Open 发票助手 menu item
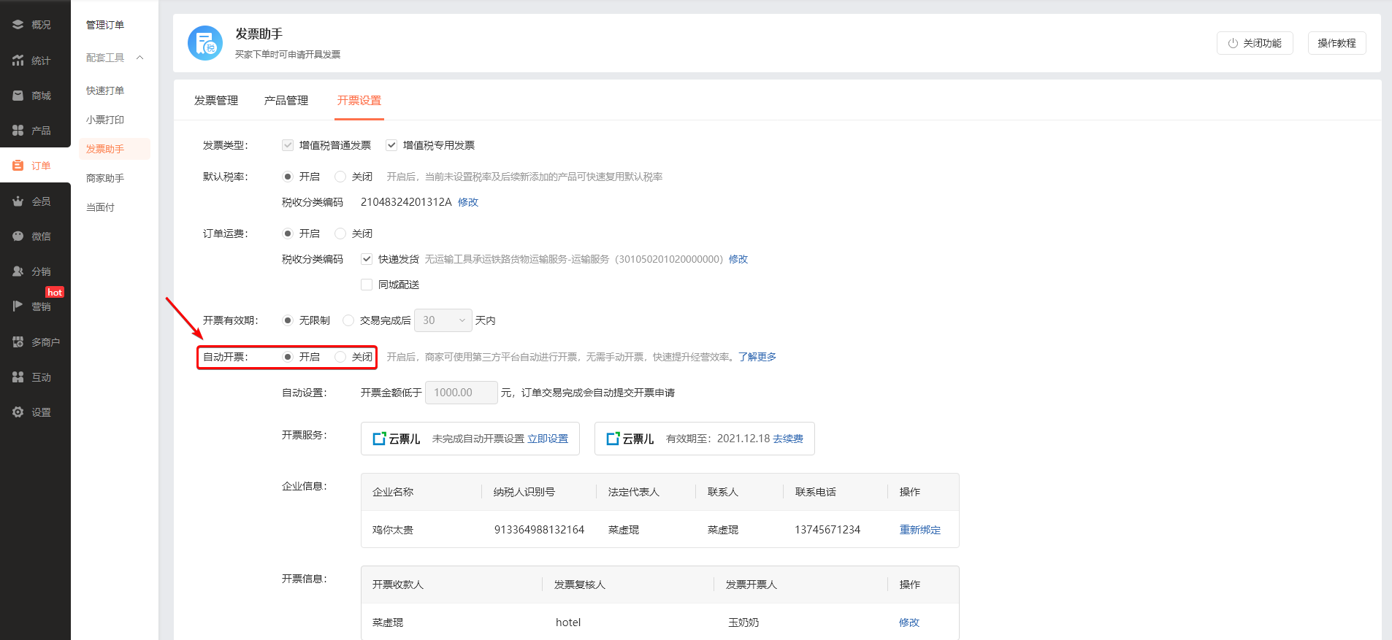The height and width of the screenshot is (640, 1392). coord(115,149)
